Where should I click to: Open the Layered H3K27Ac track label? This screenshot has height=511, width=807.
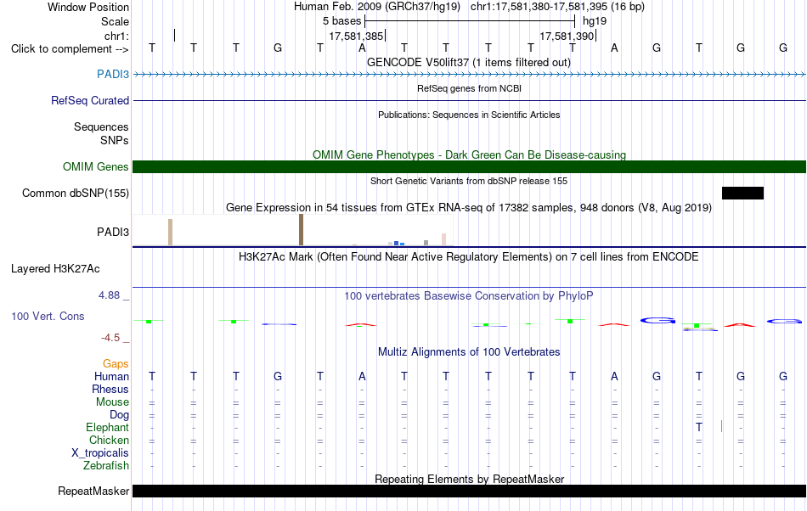(55, 269)
